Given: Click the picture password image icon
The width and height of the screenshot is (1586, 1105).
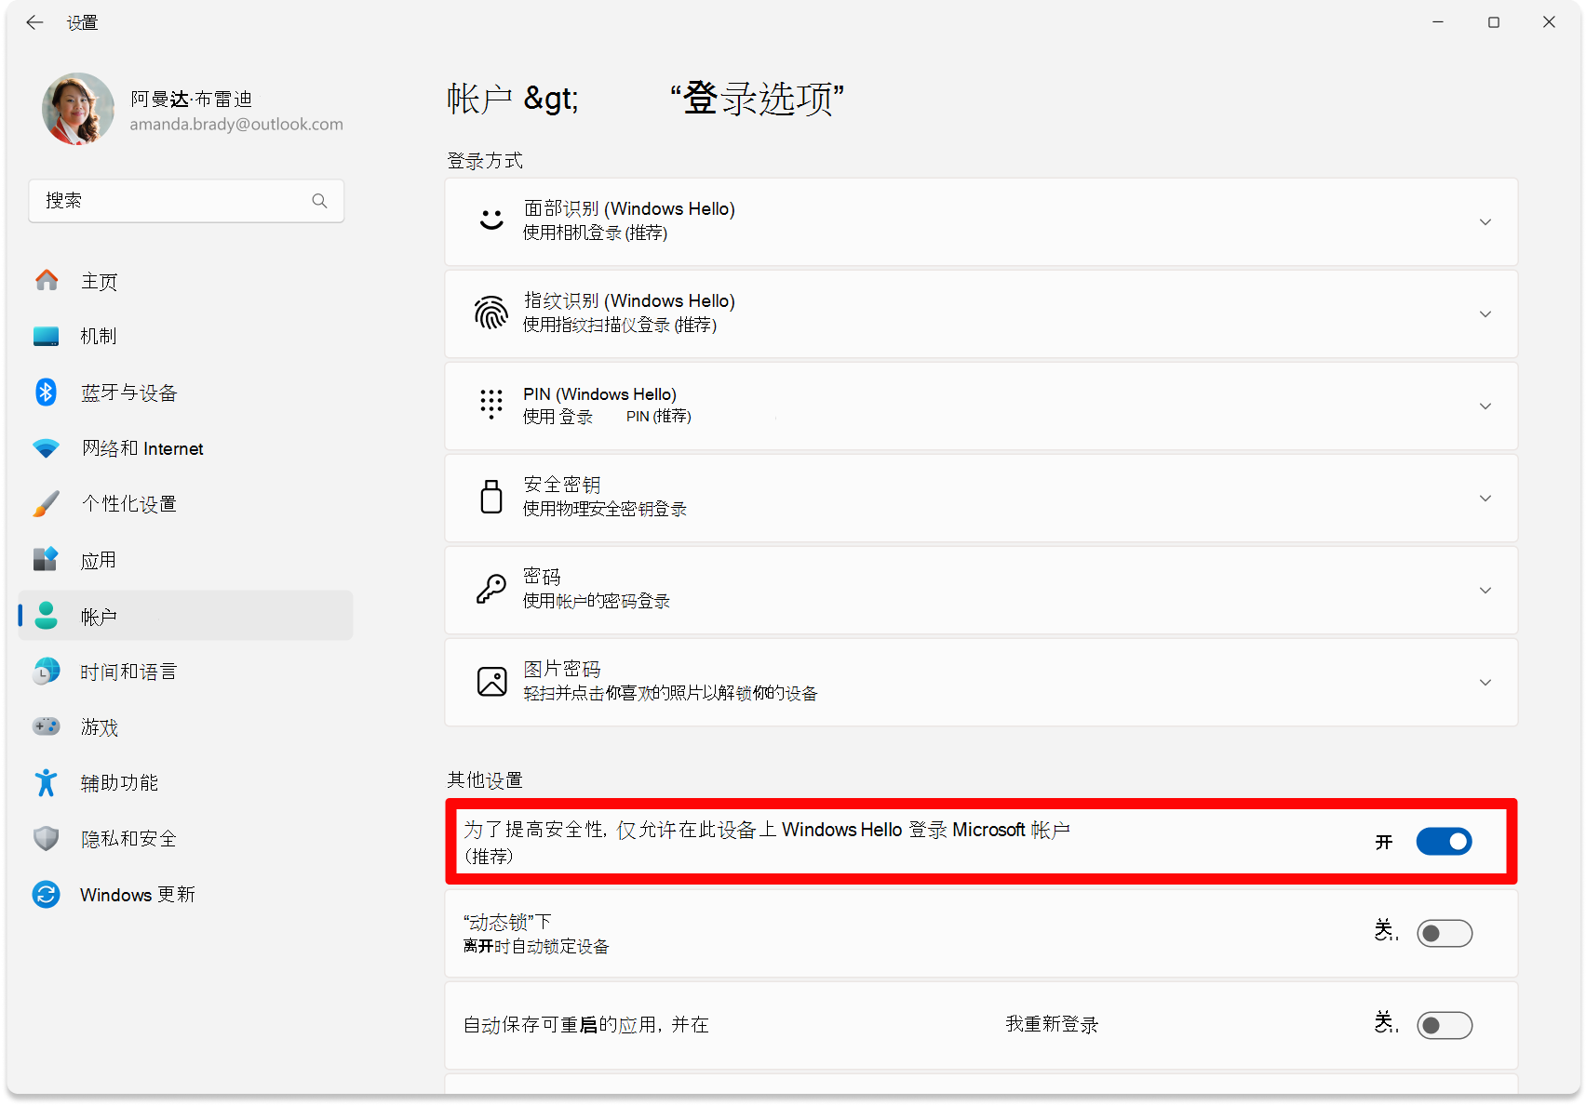Looking at the screenshot, I should point(491,681).
